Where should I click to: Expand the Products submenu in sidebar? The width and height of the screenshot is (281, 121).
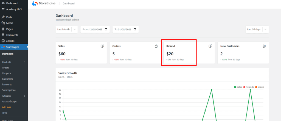pos(25,62)
